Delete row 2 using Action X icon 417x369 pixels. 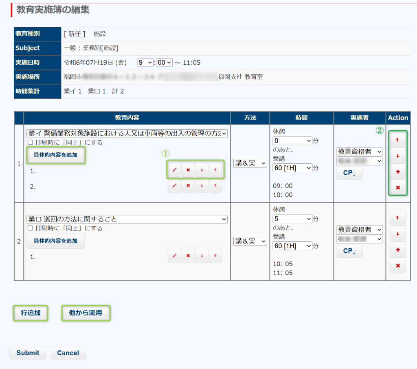398,265
